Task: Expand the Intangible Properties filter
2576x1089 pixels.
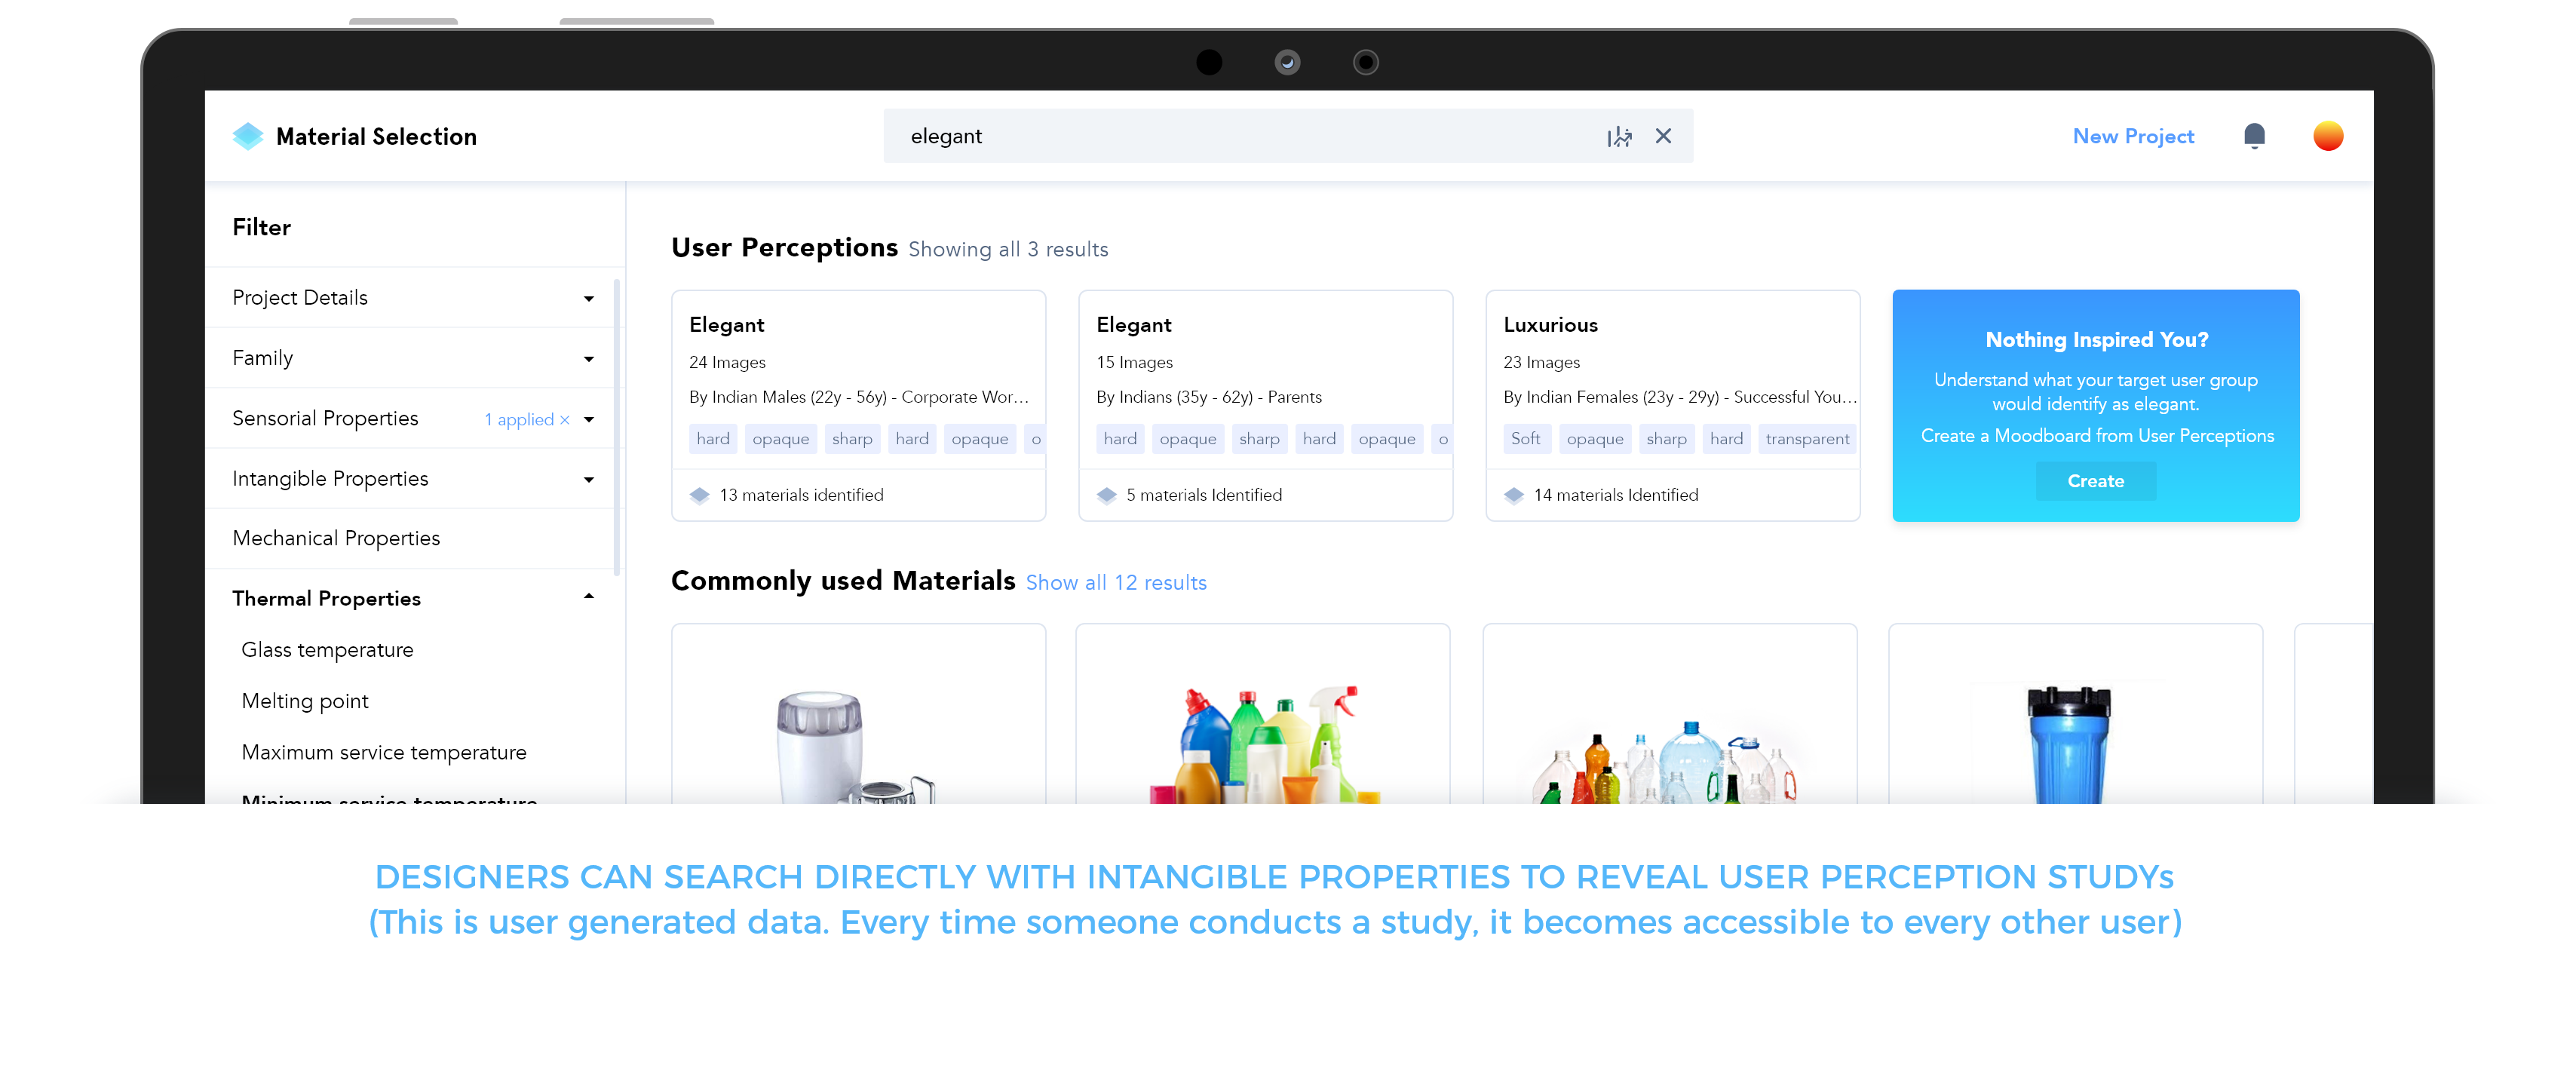Action: point(589,479)
